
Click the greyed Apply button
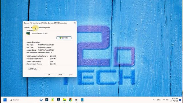(x=71, y=75)
